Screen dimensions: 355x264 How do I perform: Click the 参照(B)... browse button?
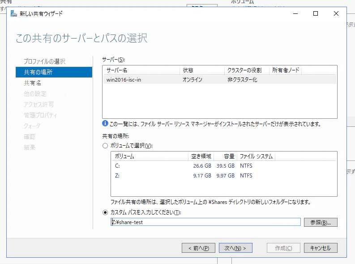321,222
